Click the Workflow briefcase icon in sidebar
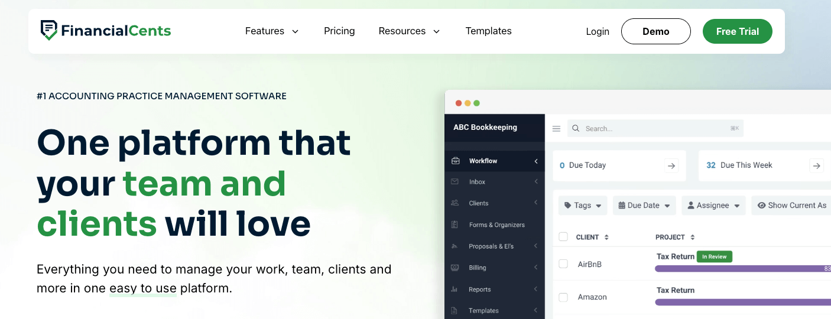This screenshot has height=319, width=831. 455,161
